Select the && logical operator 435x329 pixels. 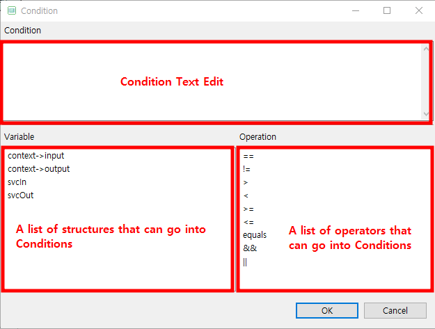click(250, 248)
